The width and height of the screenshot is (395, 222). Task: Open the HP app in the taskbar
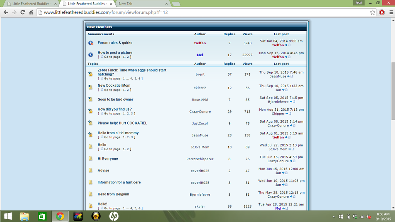[x=113, y=216]
